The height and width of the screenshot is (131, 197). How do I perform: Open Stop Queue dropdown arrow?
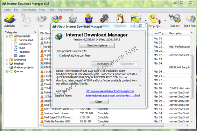click(165, 20)
